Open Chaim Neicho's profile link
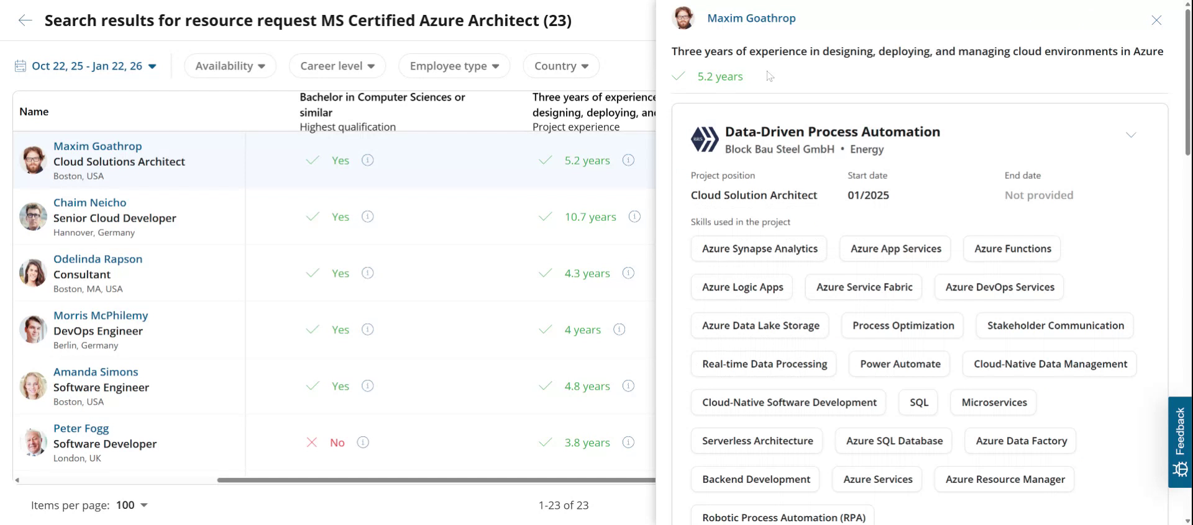Viewport: 1193px width, 525px height. click(x=89, y=202)
